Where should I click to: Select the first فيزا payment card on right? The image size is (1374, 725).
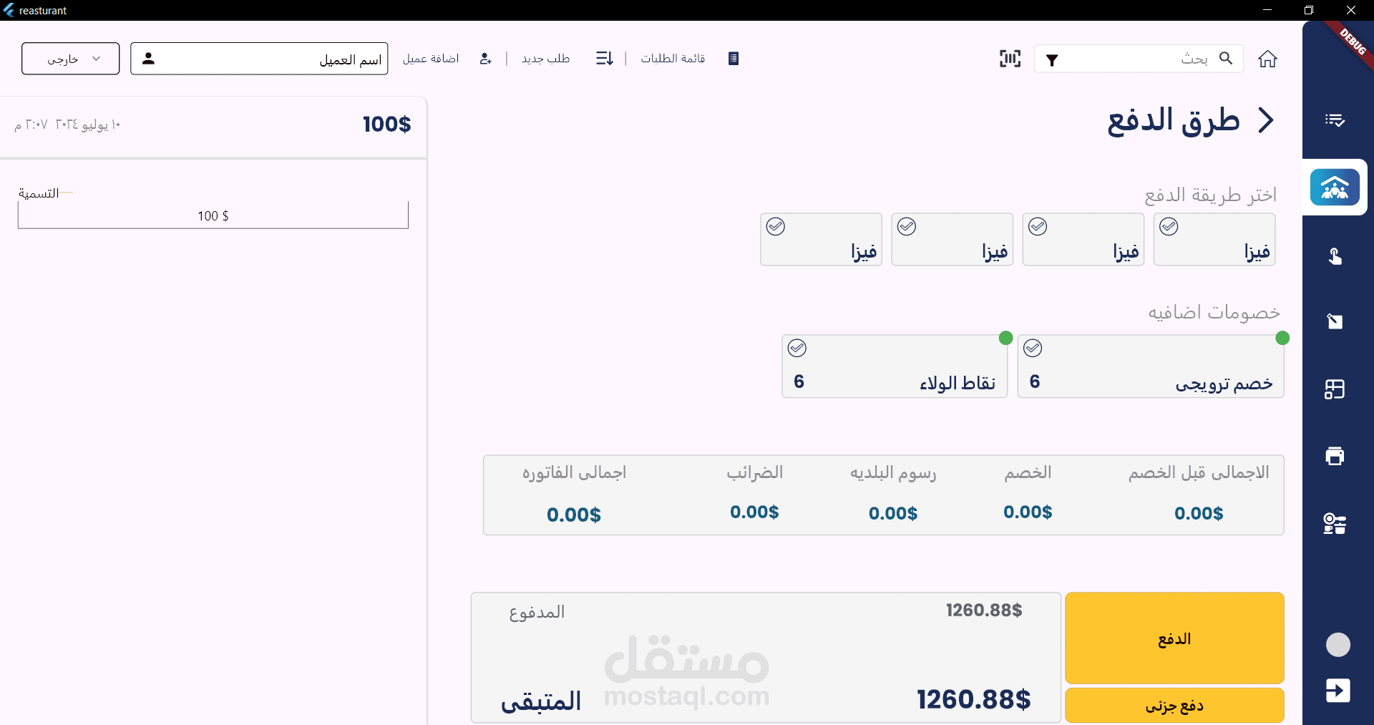coord(1214,239)
